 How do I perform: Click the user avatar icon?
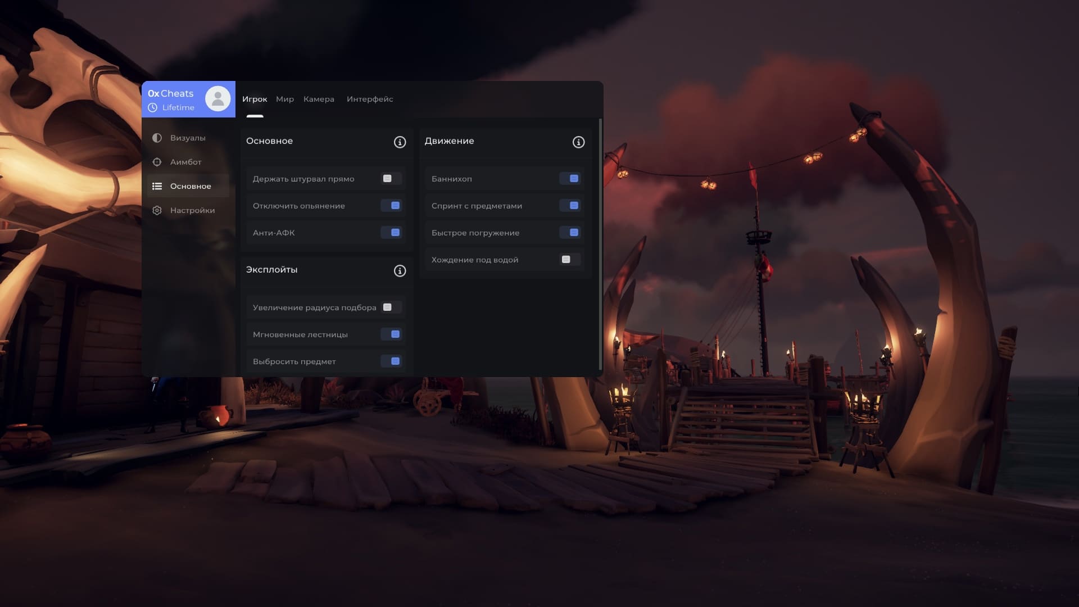coord(217,99)
